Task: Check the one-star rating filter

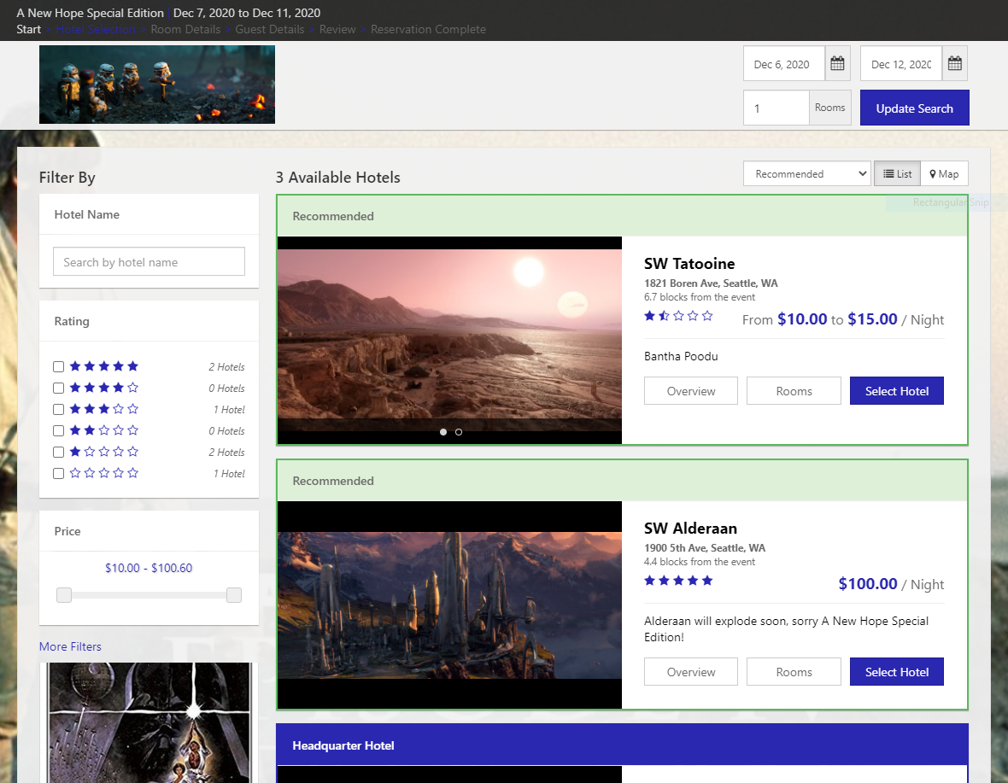Action: 58,453
